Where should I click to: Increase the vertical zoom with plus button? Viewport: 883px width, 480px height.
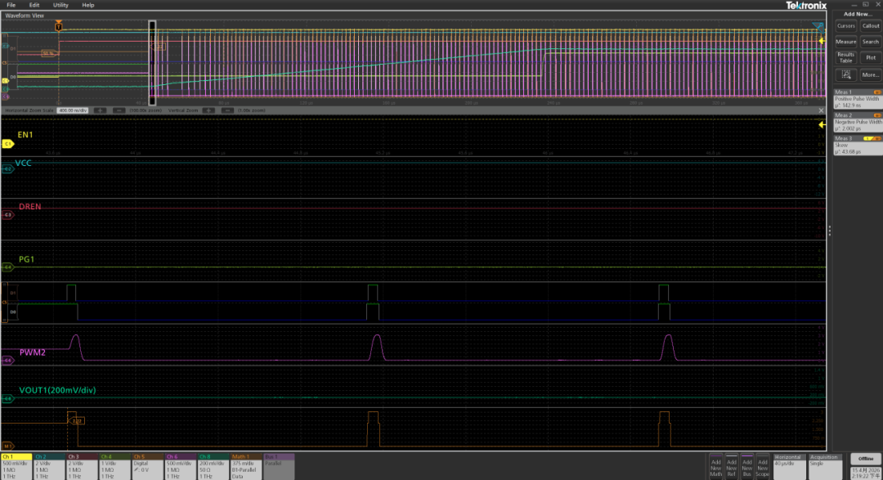point(208,110)
